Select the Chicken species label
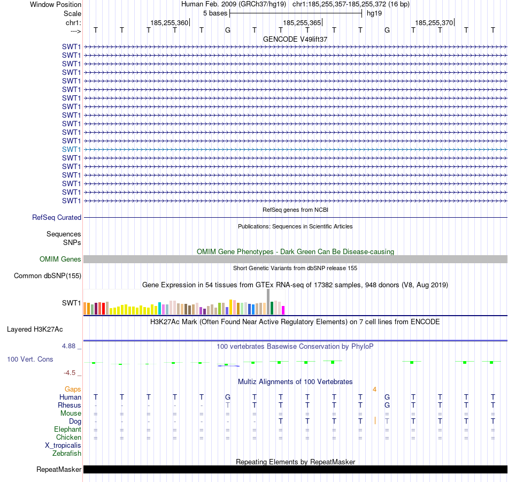Viewport: 508px width, 482px height. tap(68, 437)
